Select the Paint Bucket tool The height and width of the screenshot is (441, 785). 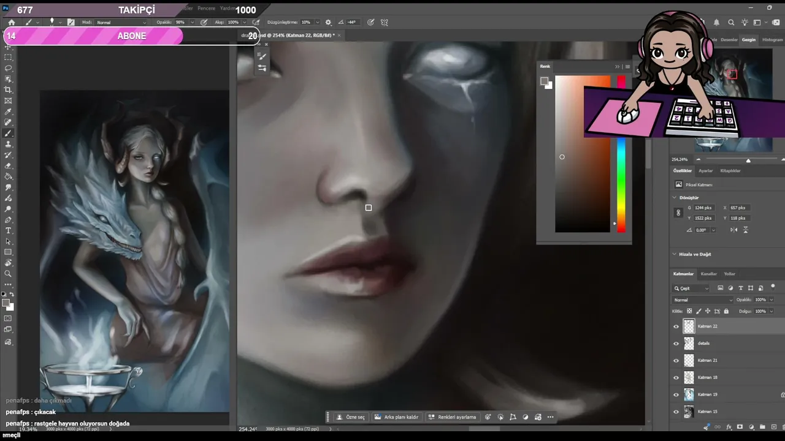(x=8, y=177)
